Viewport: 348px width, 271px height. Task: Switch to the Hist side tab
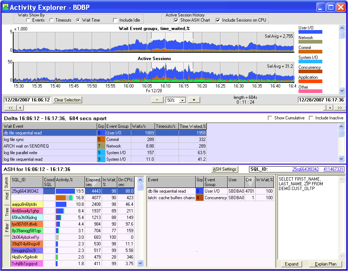click(7, 196)
